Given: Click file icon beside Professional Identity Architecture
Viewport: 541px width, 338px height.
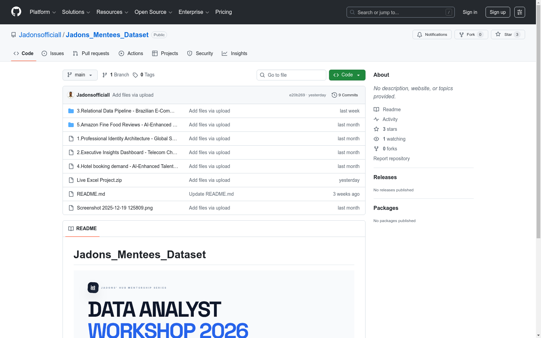Looking at the screenshot, I should (71, 139).
